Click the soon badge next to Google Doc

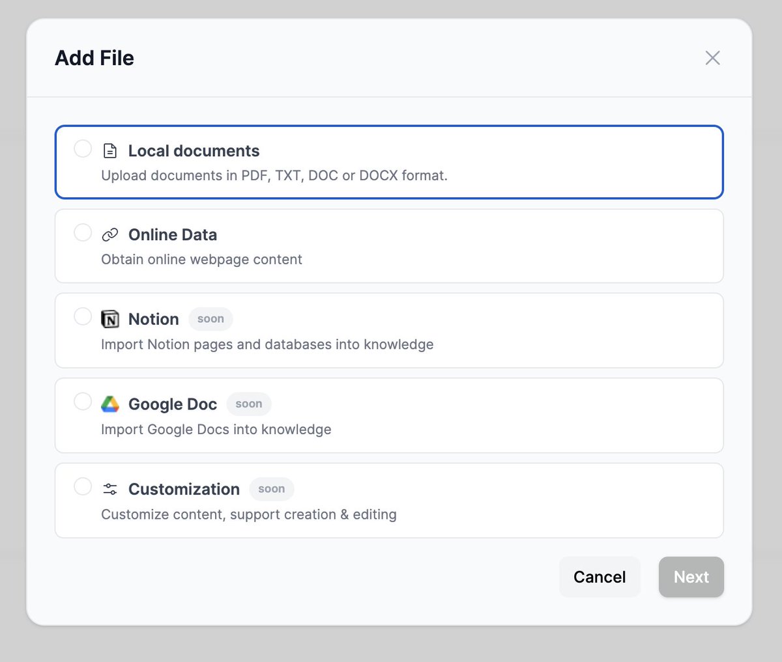pos(249,404)
